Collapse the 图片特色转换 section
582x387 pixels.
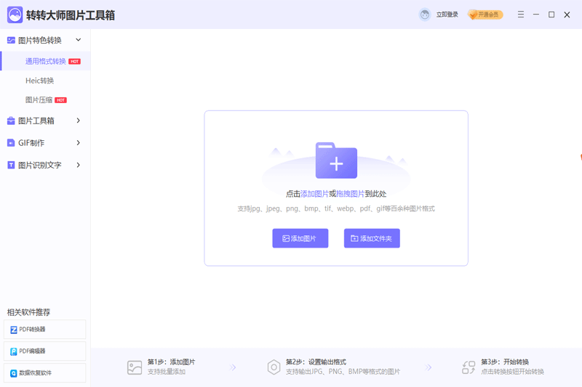pyautogui.click(x=79, y=40)
